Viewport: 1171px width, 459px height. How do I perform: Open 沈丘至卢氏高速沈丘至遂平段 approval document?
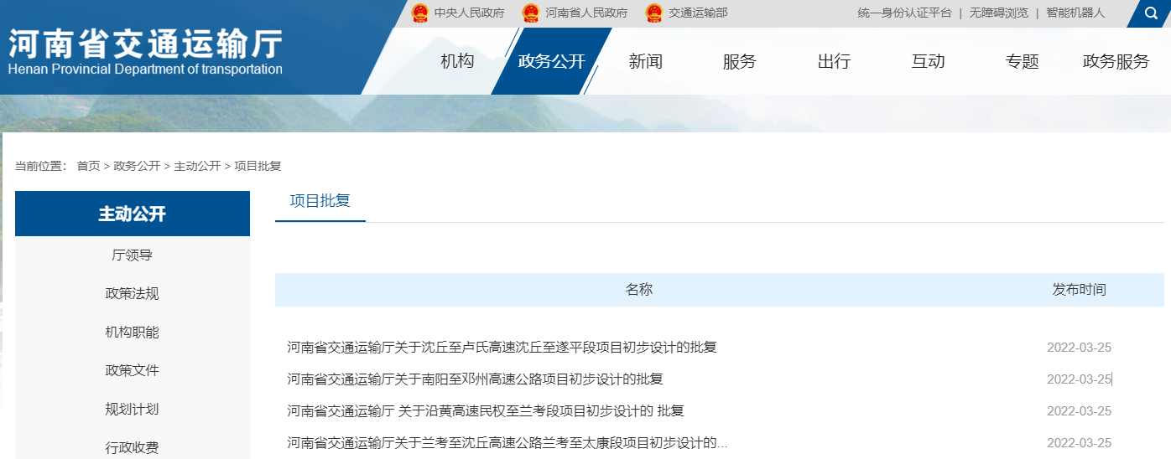502,348
